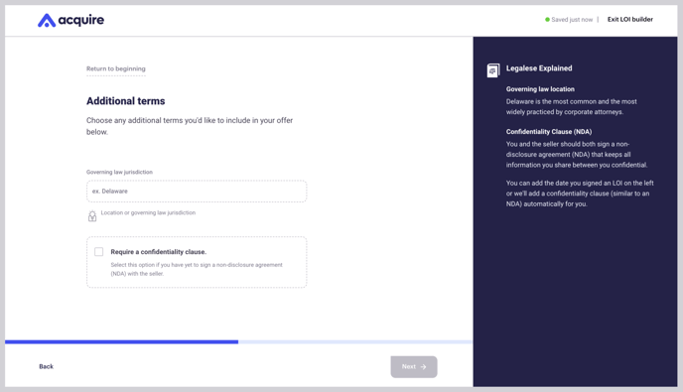Click the green saved status dot
This screenshot has height=392, width=683.
point(547,20)
